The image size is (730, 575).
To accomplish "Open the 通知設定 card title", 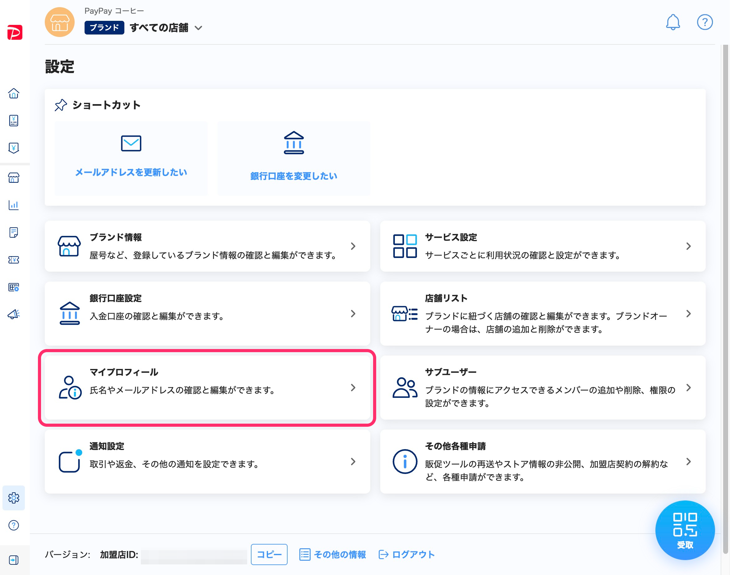I will pos(107,446).
